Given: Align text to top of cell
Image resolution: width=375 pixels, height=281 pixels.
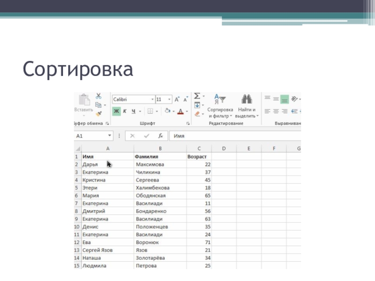Looking at the screenshot, I should 267,99.
